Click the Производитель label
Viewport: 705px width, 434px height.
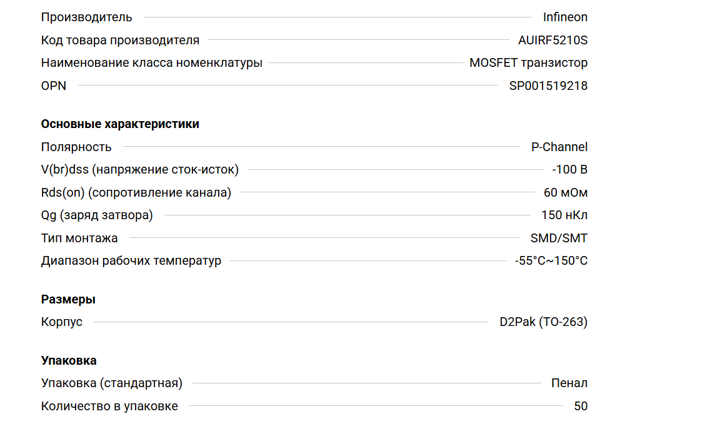86,17
